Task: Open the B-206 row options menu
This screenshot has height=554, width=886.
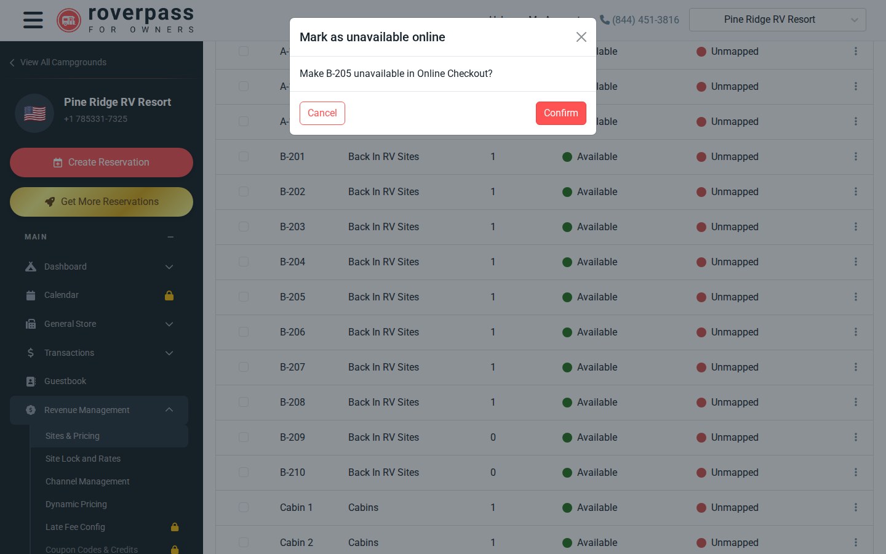Action: coord(855,332)
